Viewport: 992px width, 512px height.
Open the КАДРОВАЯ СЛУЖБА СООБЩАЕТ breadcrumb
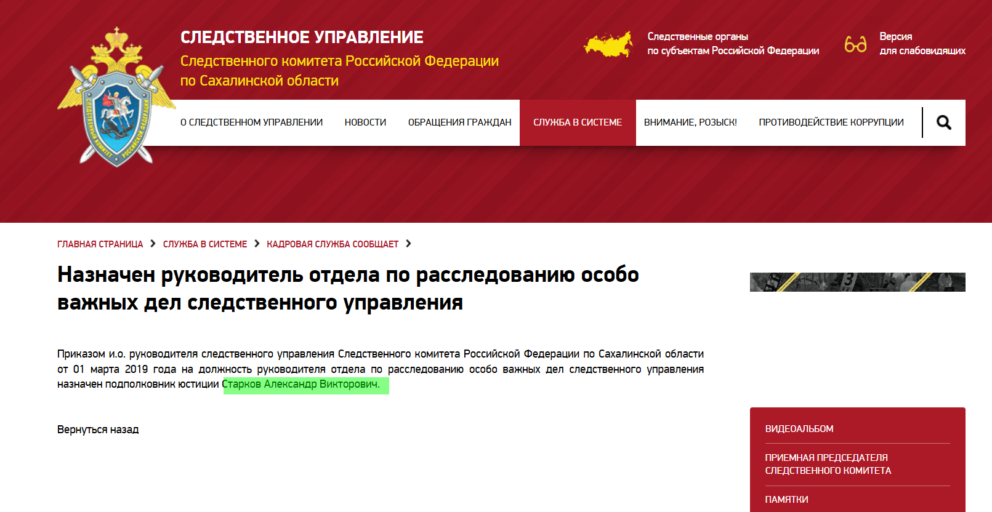pos(333,244)
